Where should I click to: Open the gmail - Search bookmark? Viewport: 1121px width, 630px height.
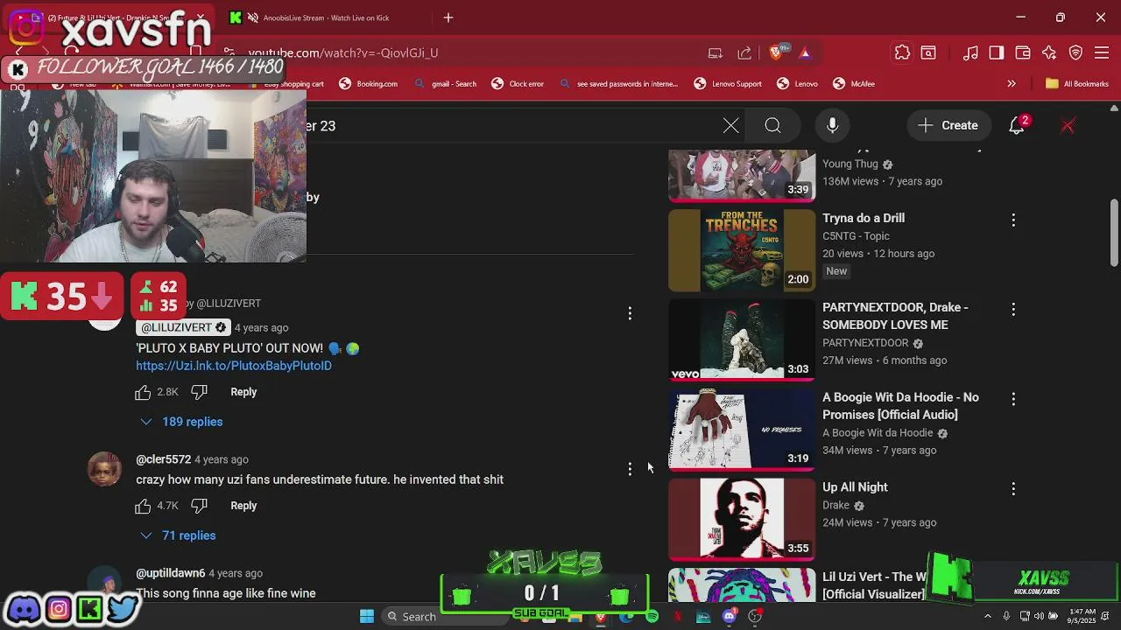click(445, 84)
